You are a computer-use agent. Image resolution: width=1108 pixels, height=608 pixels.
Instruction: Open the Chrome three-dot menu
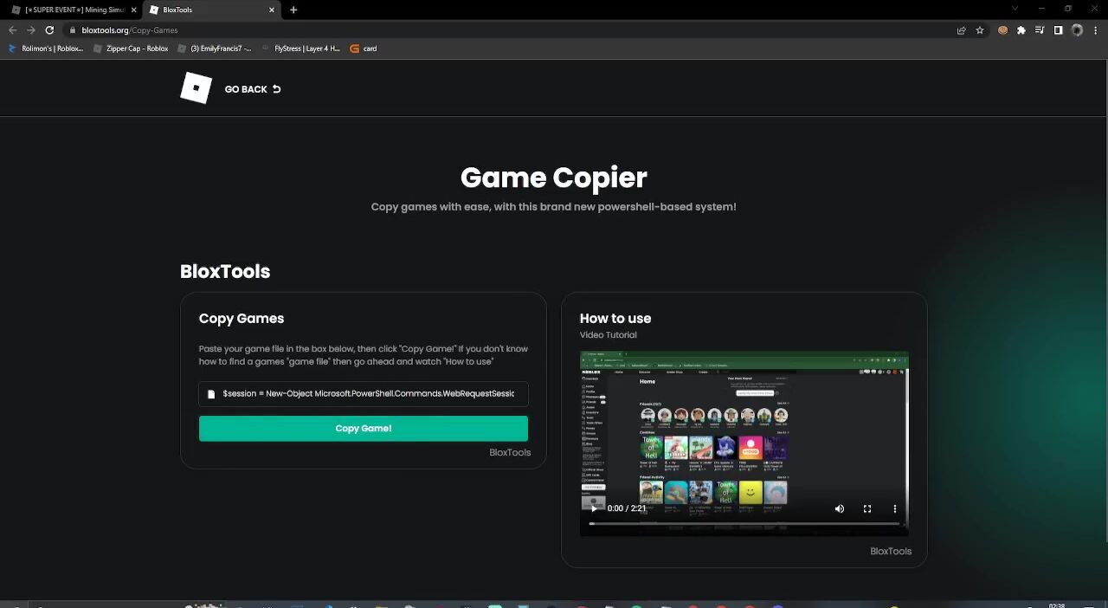pyautogui.click(x=1095, y=30)
